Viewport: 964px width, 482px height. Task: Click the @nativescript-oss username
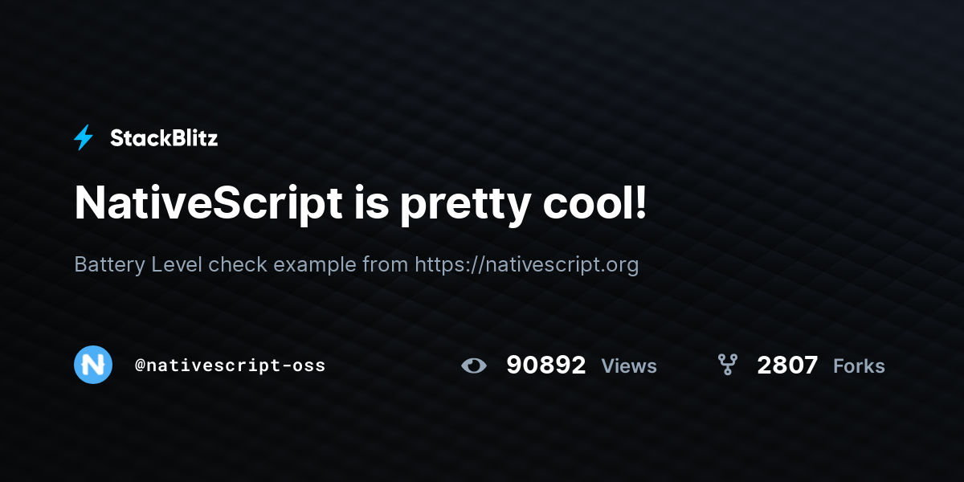[x=231, y=366]
